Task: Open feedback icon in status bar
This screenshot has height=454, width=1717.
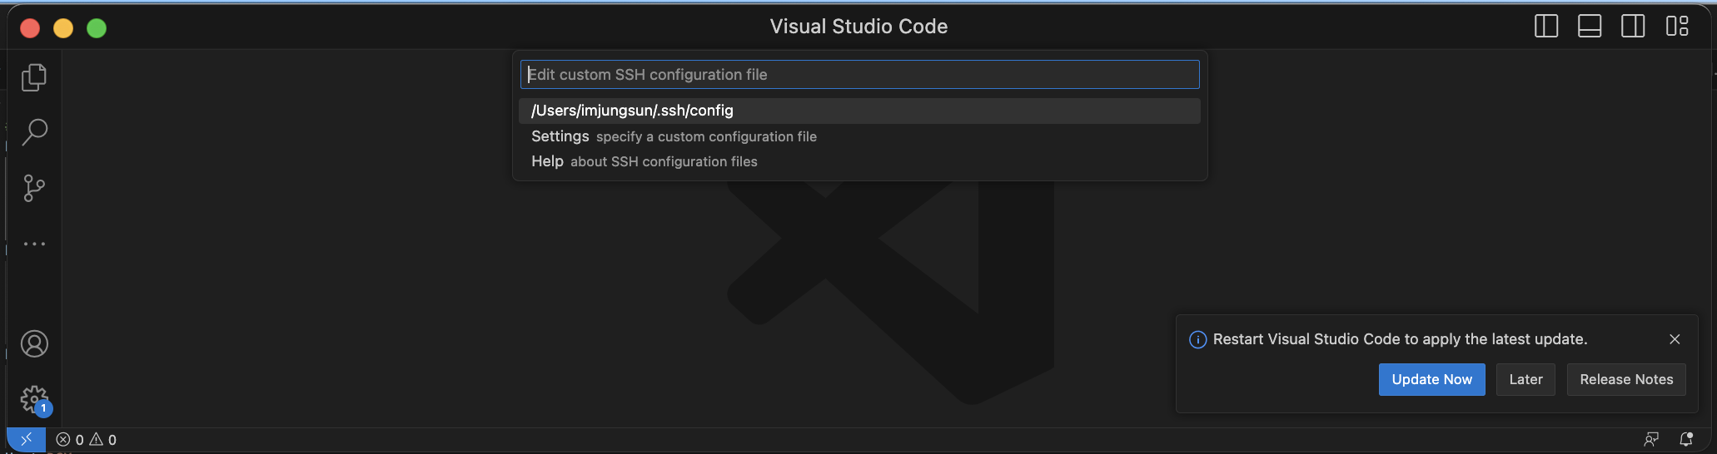Action: click(1651, 439)
